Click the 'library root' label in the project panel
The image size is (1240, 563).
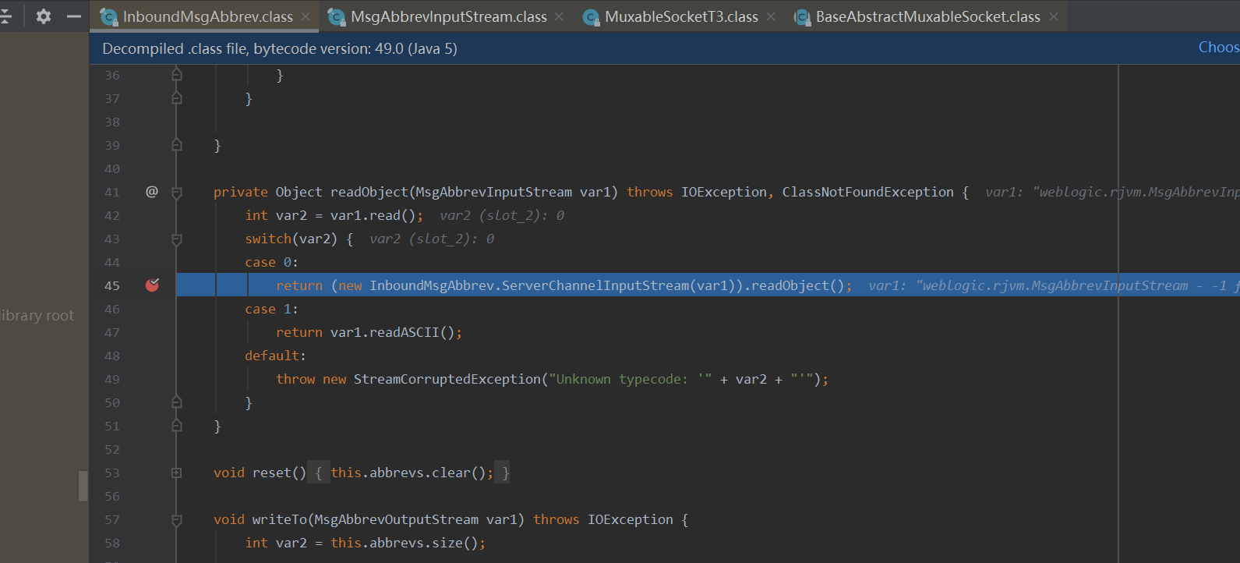[x=37, y=315]
